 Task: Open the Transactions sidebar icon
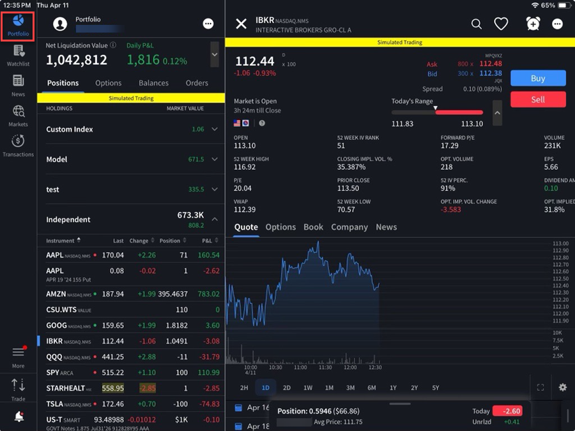18,146
